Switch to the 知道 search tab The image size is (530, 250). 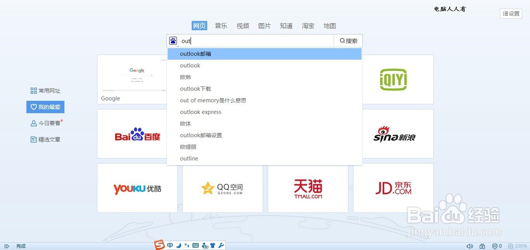click(x=286, y=25)
